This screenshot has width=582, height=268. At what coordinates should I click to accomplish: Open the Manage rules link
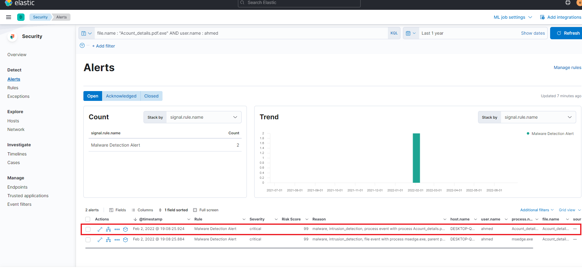click(x=567, y=67)
